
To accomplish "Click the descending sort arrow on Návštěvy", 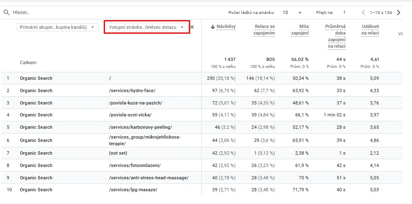I will coord(213,26).
